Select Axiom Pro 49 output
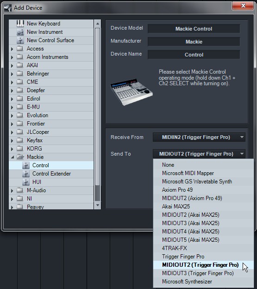Viewport: 257px width, 289px height. (203, 190)
